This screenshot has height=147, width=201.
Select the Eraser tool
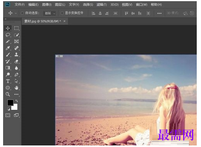coord(16,62)
